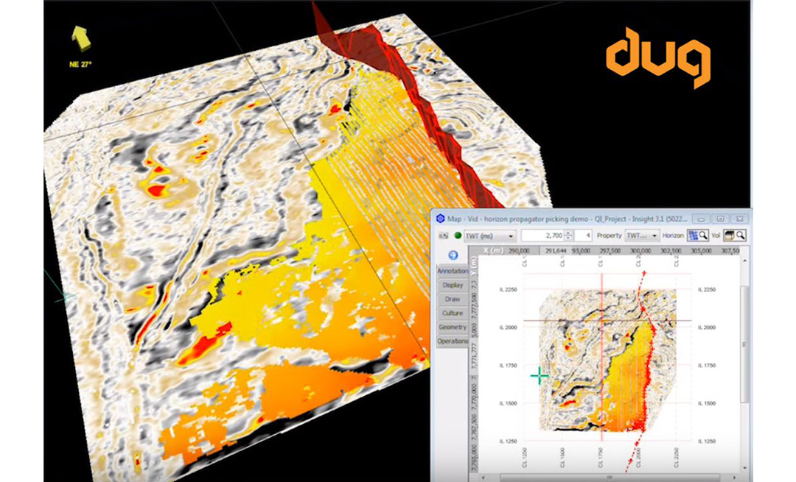The height and width of the screenshot is (482, 796).
Task: Open the Horizon magnifier search icon
Action: 704,234
